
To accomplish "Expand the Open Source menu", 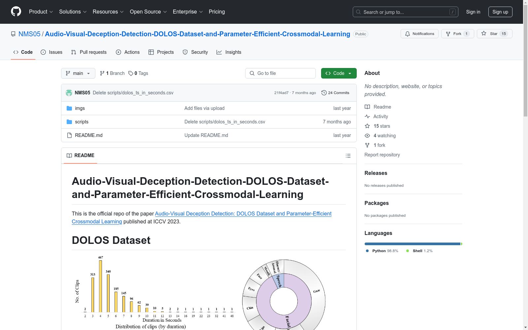I will 148,12.
